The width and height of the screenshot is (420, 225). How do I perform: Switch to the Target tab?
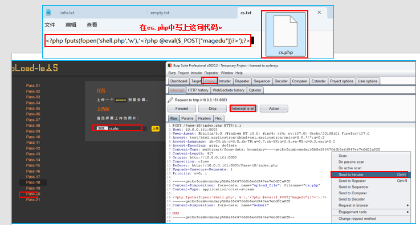[x=196, y=81]
